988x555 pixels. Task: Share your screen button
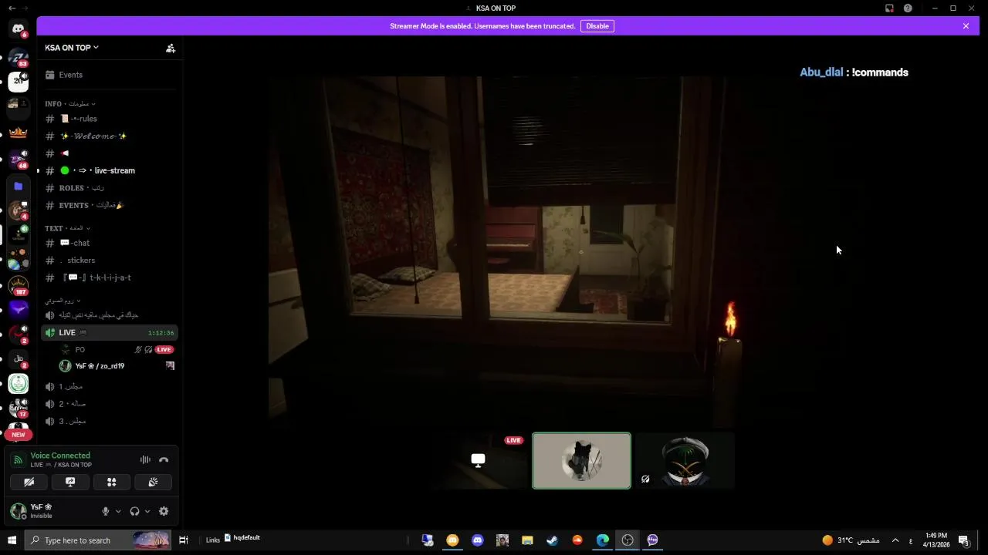(70, 482)
